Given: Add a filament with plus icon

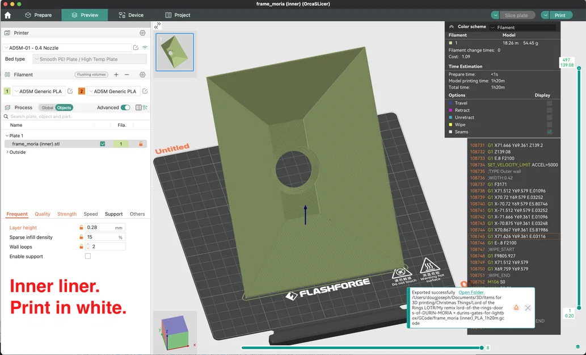Looking at the screenshot, I should coord(116,75).
